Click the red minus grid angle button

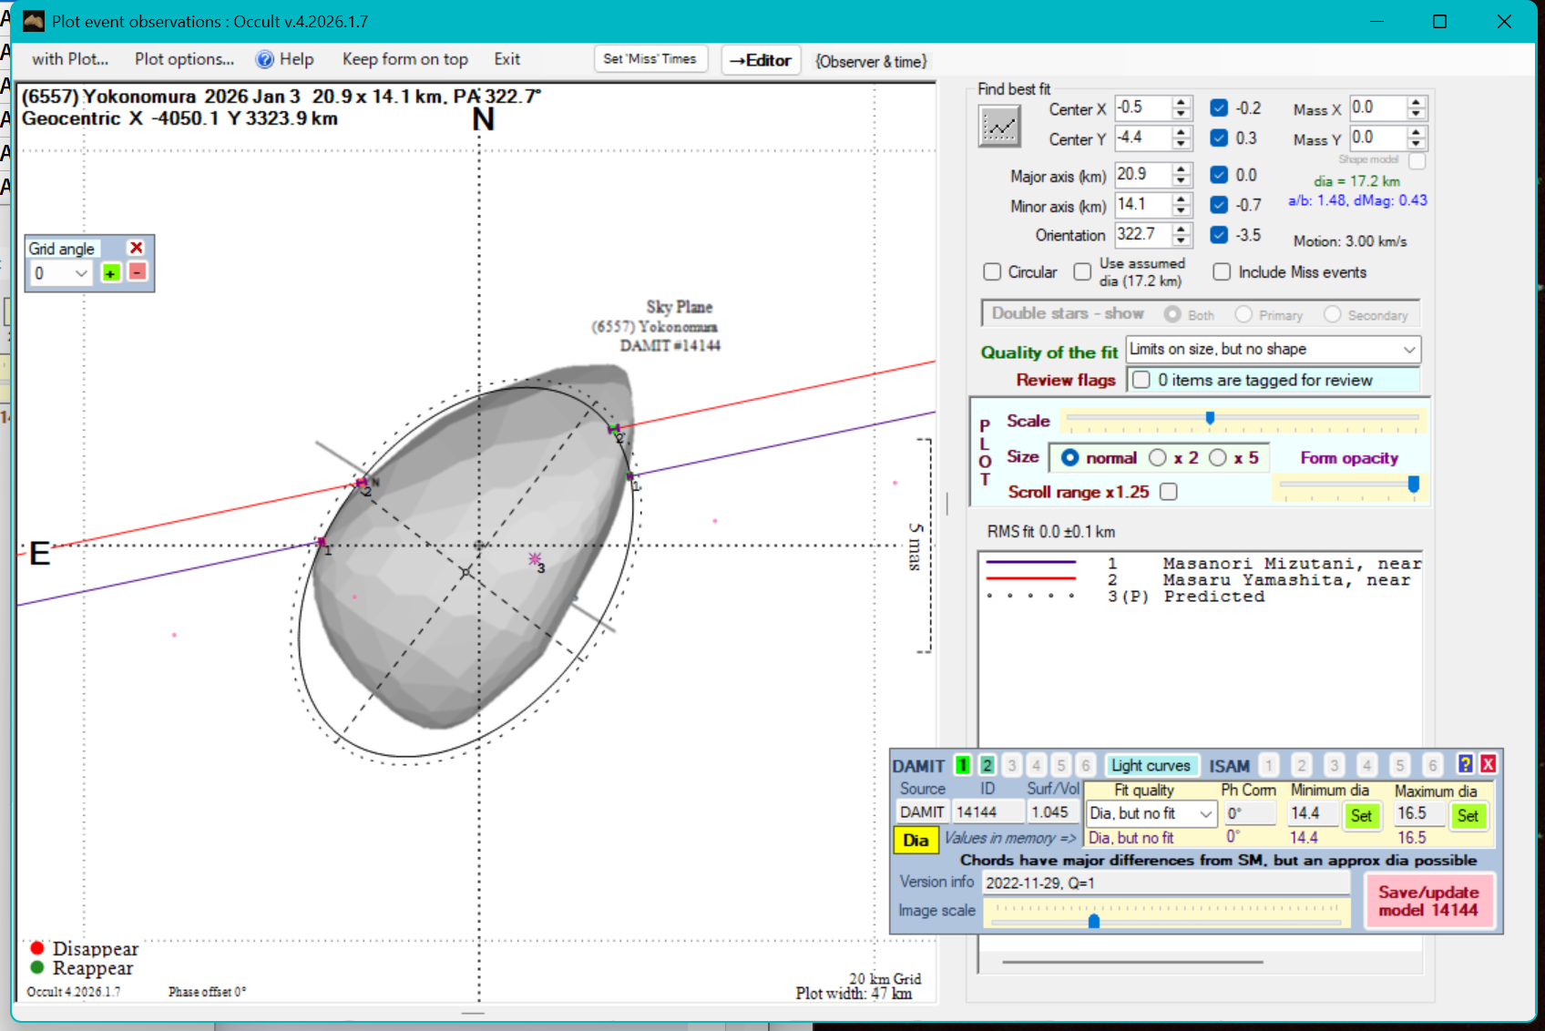[138, 272]
